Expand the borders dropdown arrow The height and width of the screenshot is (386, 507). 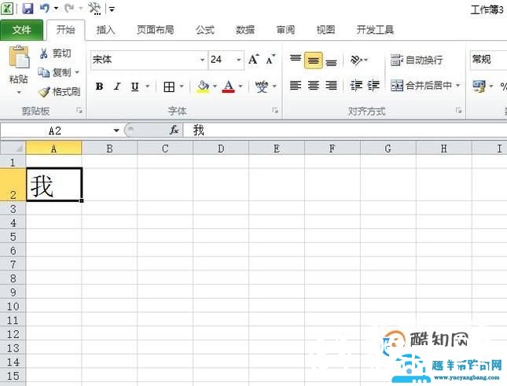click(182, 86)
